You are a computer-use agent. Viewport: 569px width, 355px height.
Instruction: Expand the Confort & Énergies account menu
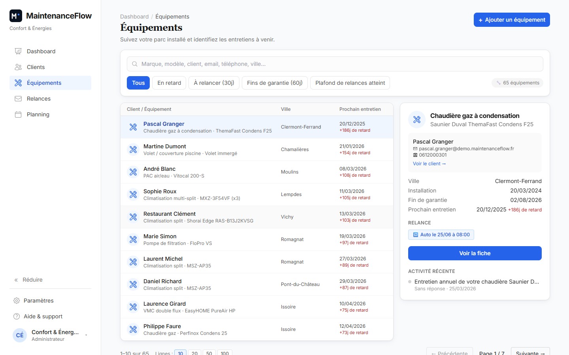(x=86, y=335)
